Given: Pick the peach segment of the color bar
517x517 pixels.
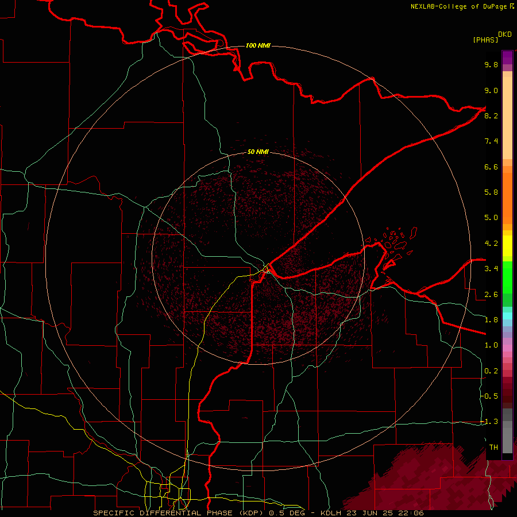Looking at the screenshot, I should pyautogui.click(x=507, y=118).
